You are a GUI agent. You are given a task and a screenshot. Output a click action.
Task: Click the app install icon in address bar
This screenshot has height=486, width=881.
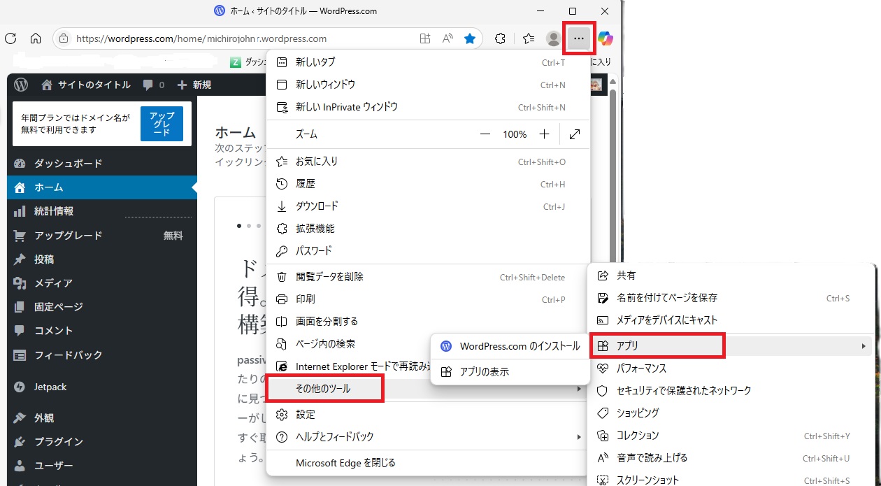(x=425, y=38)
